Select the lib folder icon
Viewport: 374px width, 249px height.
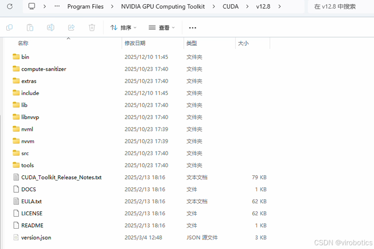click(x=16, y=105)
